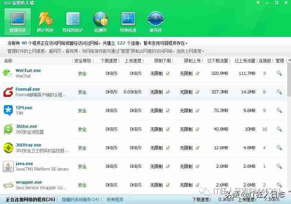Image resolution: width=291 pixels, height=204 pixels.
Task: Edit the upload limit for Foxmail.exe
Action: [197, 92]
